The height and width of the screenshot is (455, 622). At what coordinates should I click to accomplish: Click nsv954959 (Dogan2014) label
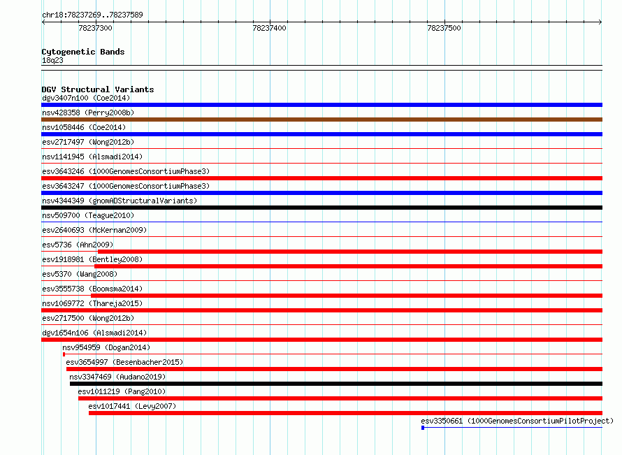(x=106, y=347)
